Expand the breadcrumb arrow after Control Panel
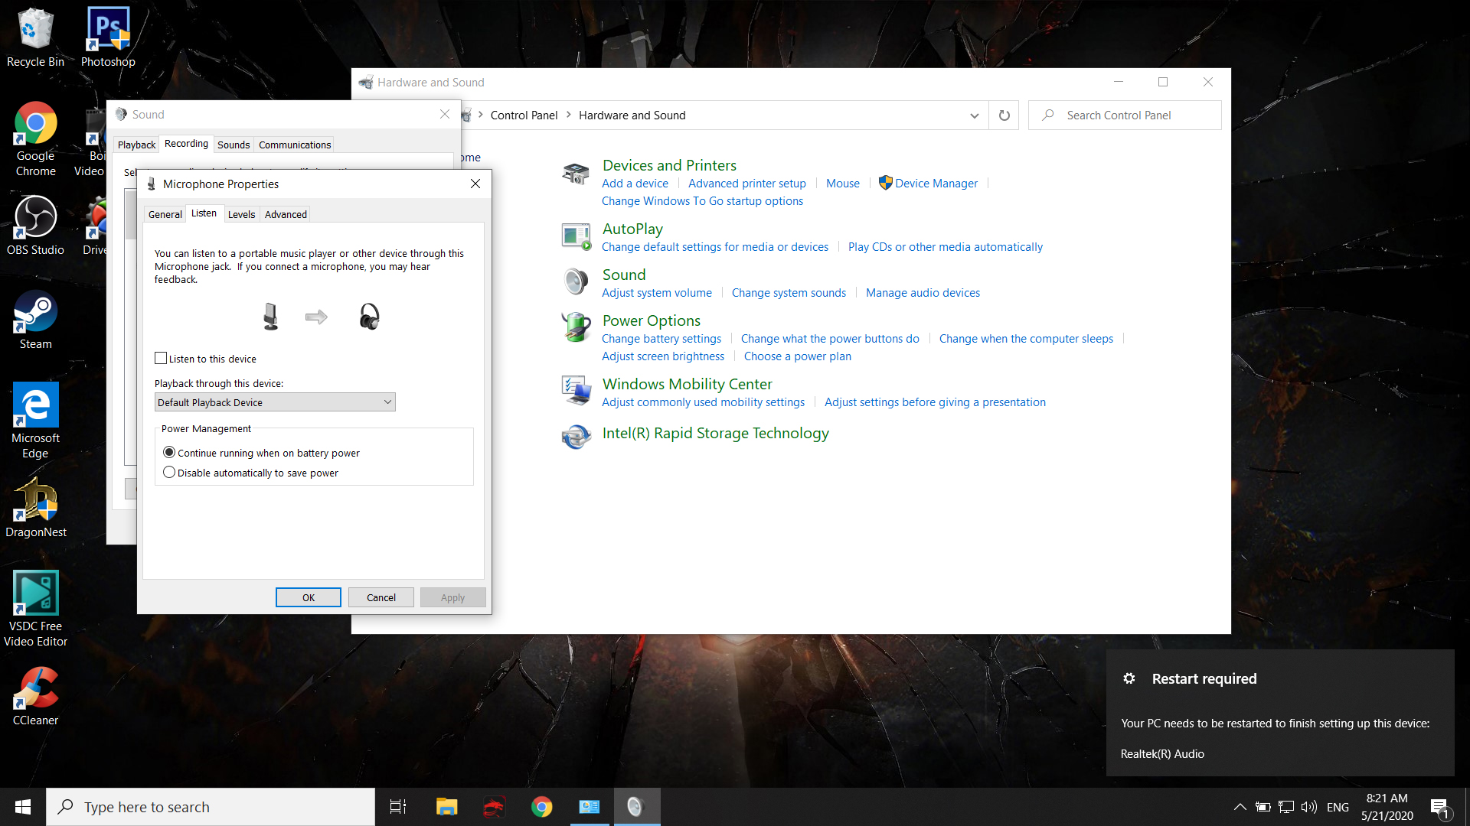The height and width of the screenshot is (826, 1470). [568, 115]
